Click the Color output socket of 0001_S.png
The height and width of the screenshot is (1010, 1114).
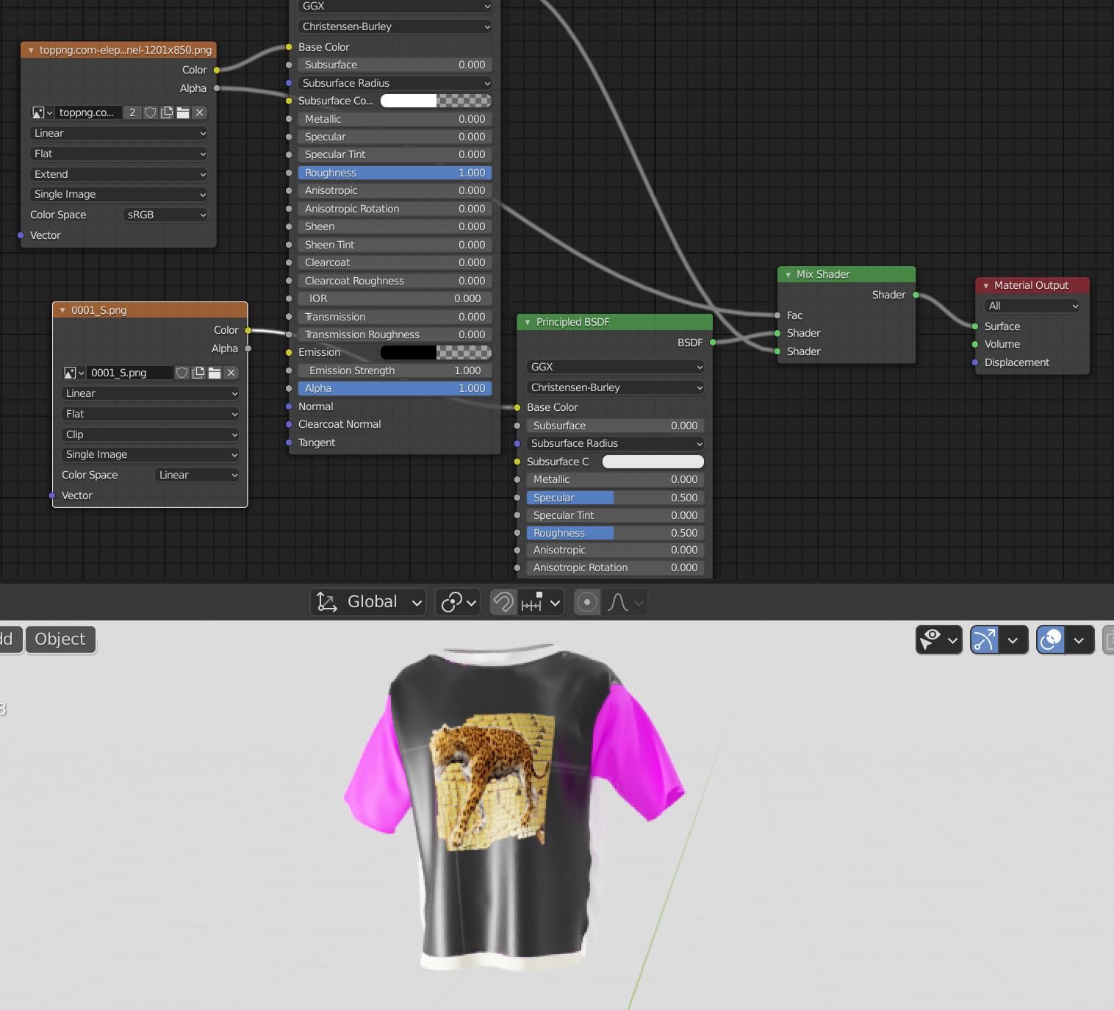tap(248, 330)
